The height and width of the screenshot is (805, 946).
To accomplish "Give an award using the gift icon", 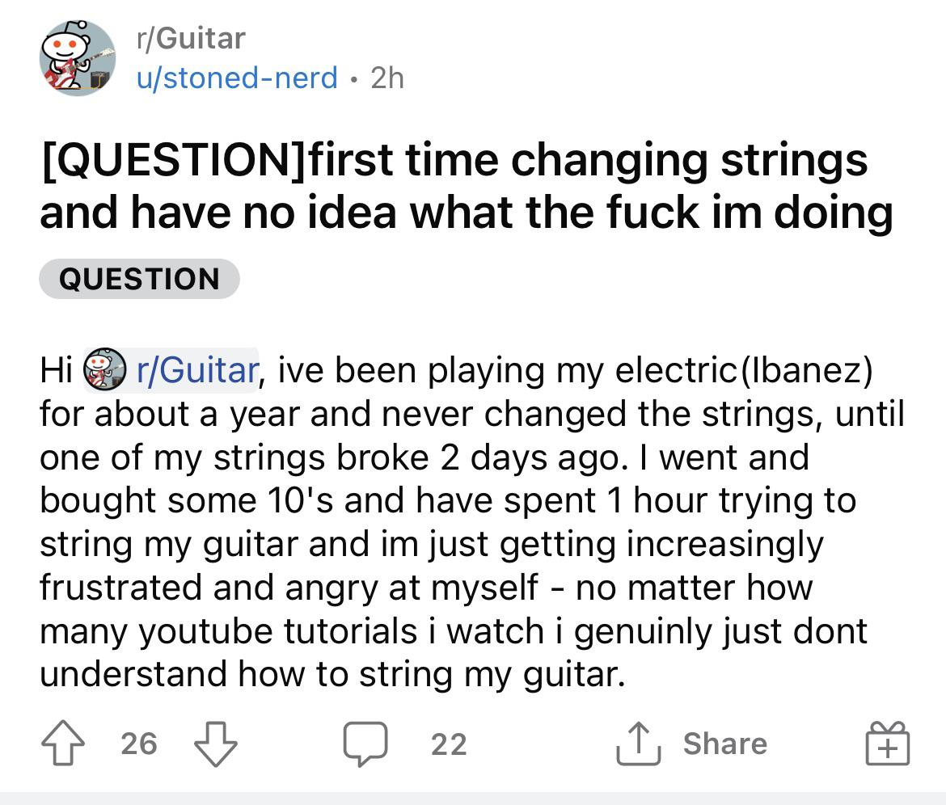I will [886, 744].
